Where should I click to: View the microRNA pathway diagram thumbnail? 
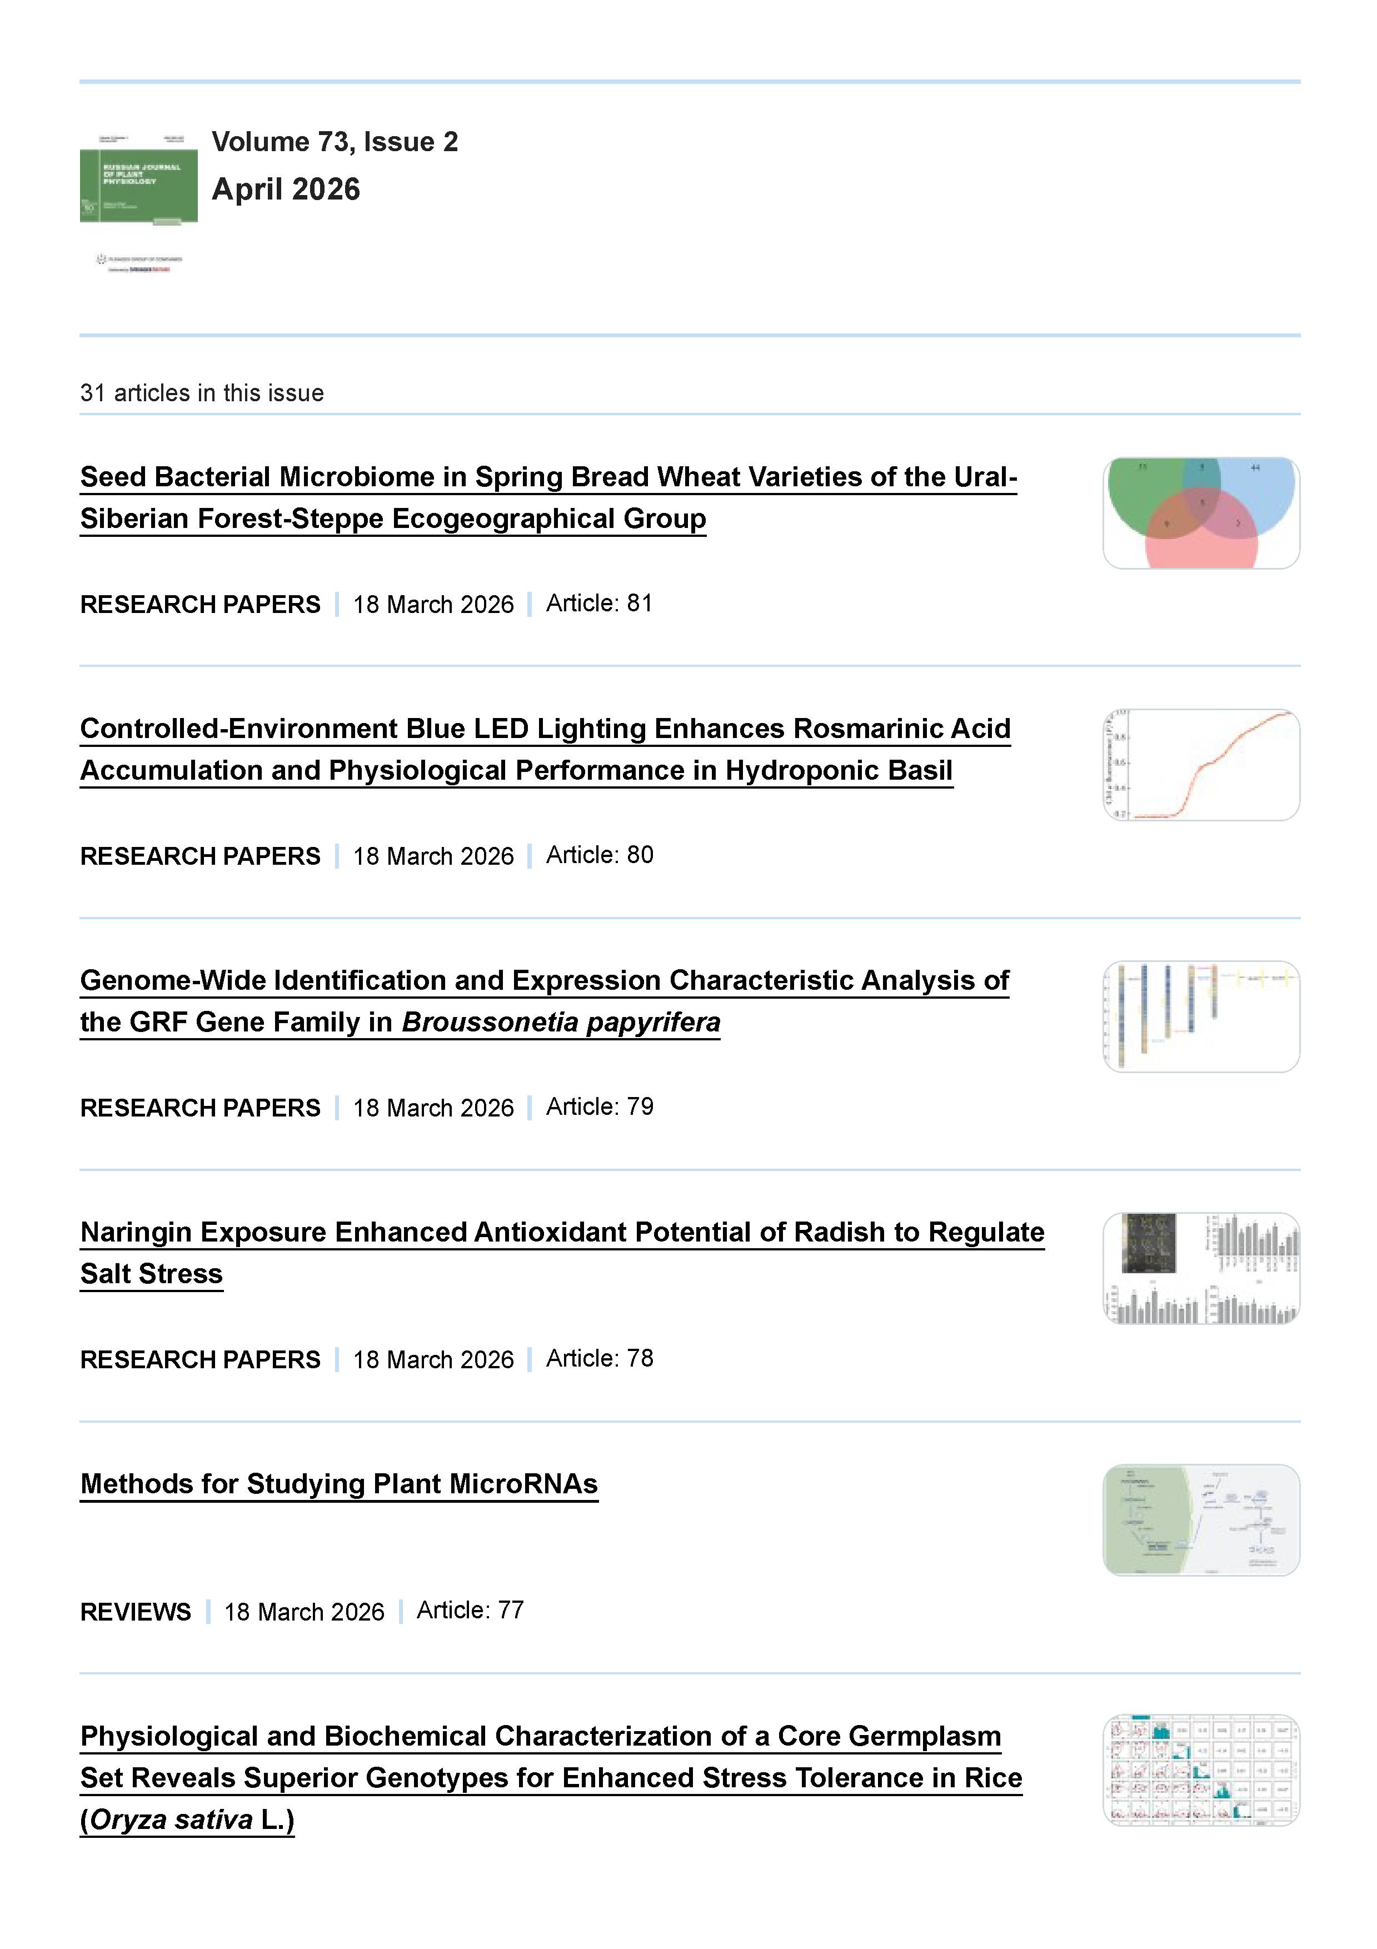tap(1200, 1519)
